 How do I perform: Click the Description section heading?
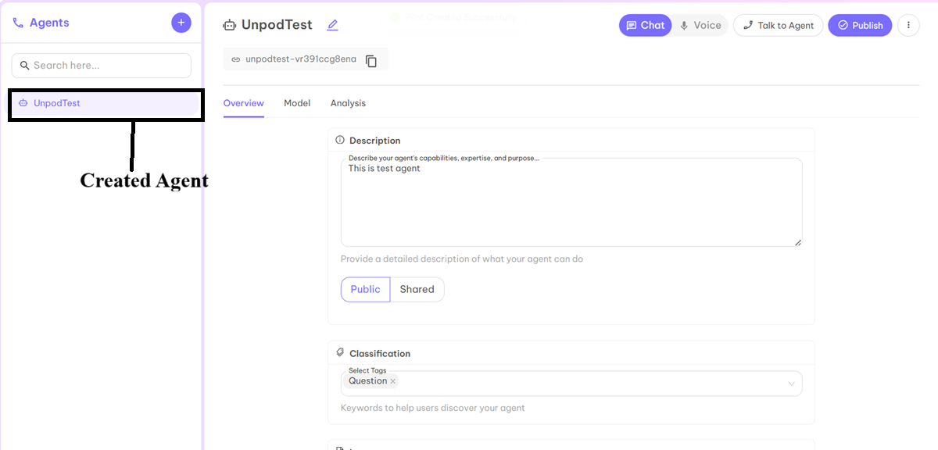375,141
